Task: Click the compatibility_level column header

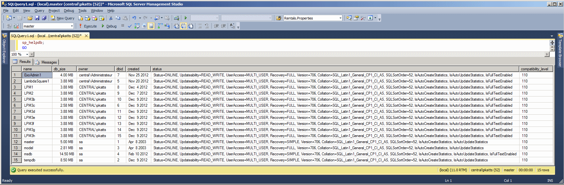Action: (536, 69)
